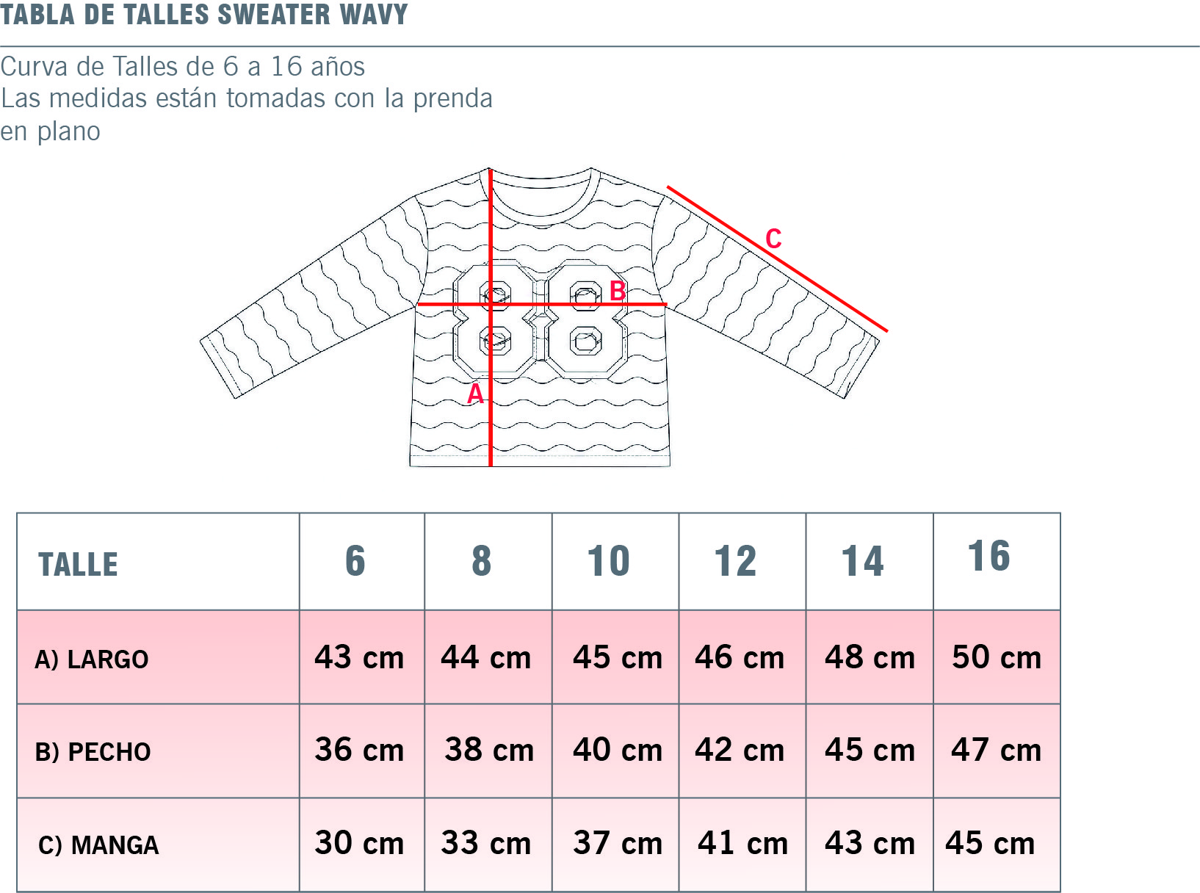Image resolution: width=1200 pixels, height=893 pixels.
Task: Click the C) MANGA row label
Action: coord(98,845)
